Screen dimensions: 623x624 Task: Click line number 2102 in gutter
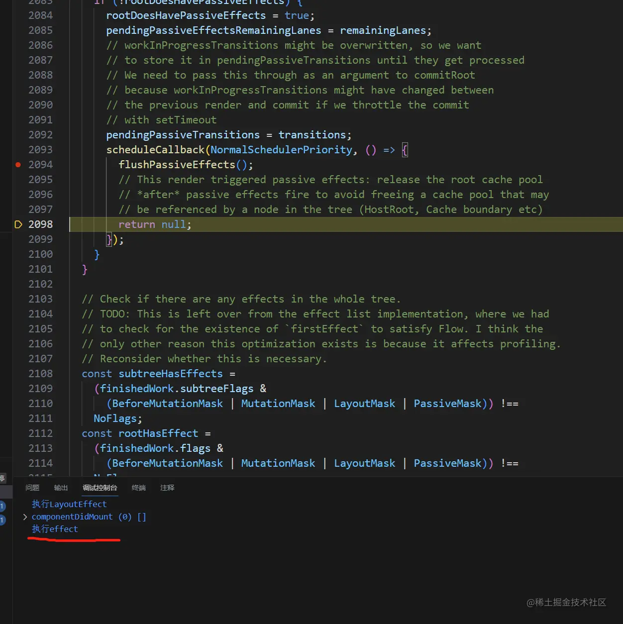pyautogui.click(x=40, y=284)
